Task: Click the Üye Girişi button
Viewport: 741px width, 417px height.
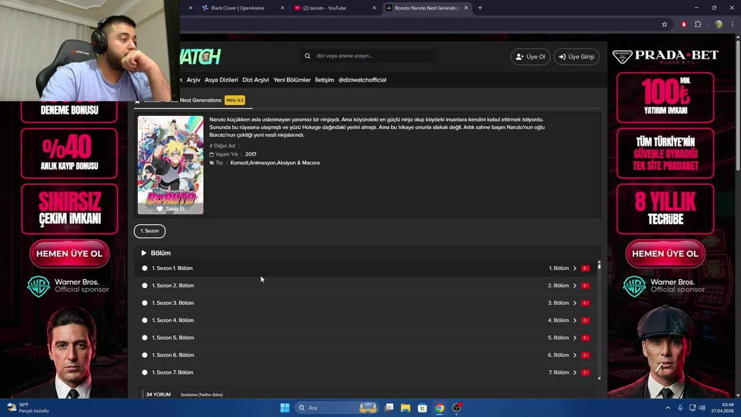Action: click(577, 57)
